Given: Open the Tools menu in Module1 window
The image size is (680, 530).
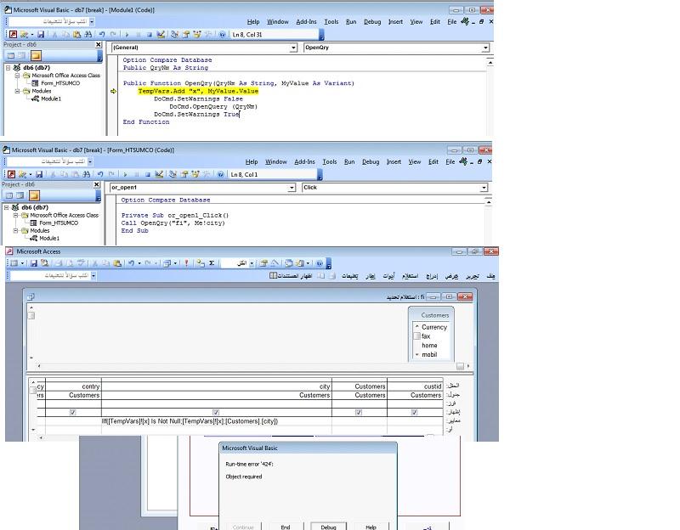Looking at the screenshot, I should pyautogui.click(x=331, y=22).
